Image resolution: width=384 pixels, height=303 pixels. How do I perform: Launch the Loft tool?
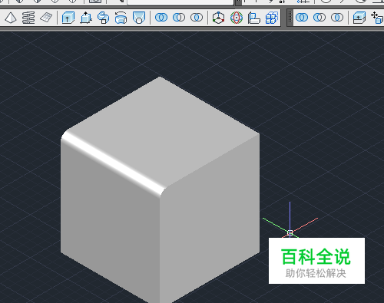(x=139, y=18)
